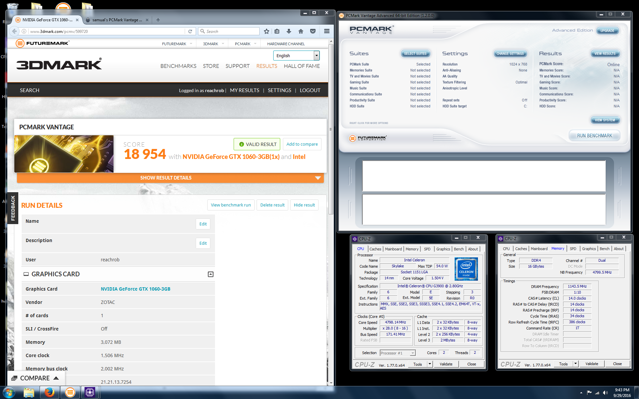Open MY RESULTS link
This screenshot has height=399, width=639.
pyautogui.click(x=245, y=90)
